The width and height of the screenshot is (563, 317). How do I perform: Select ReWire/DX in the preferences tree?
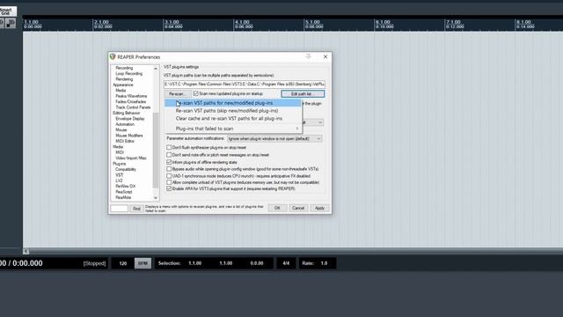[x=125, y=186]
